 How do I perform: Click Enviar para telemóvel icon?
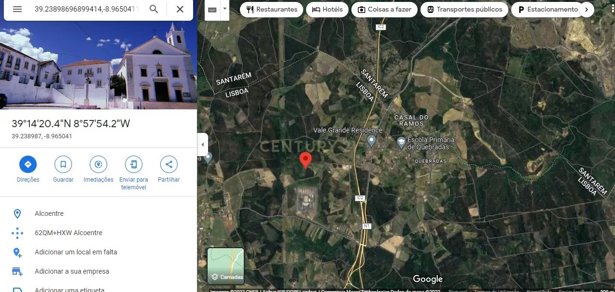(134, 164)
